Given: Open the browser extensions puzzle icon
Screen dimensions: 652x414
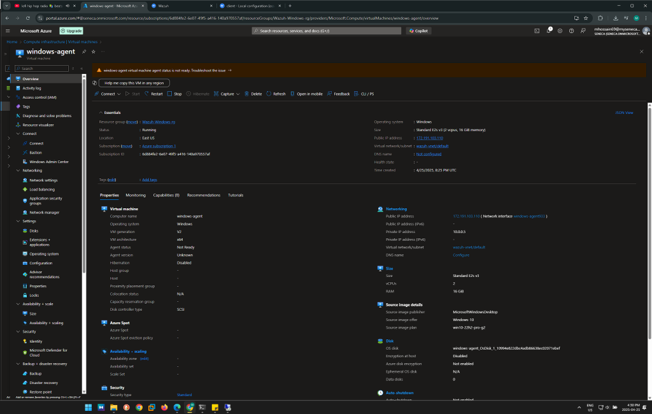Looking at the screenshot, I should [x=600, y=18].
